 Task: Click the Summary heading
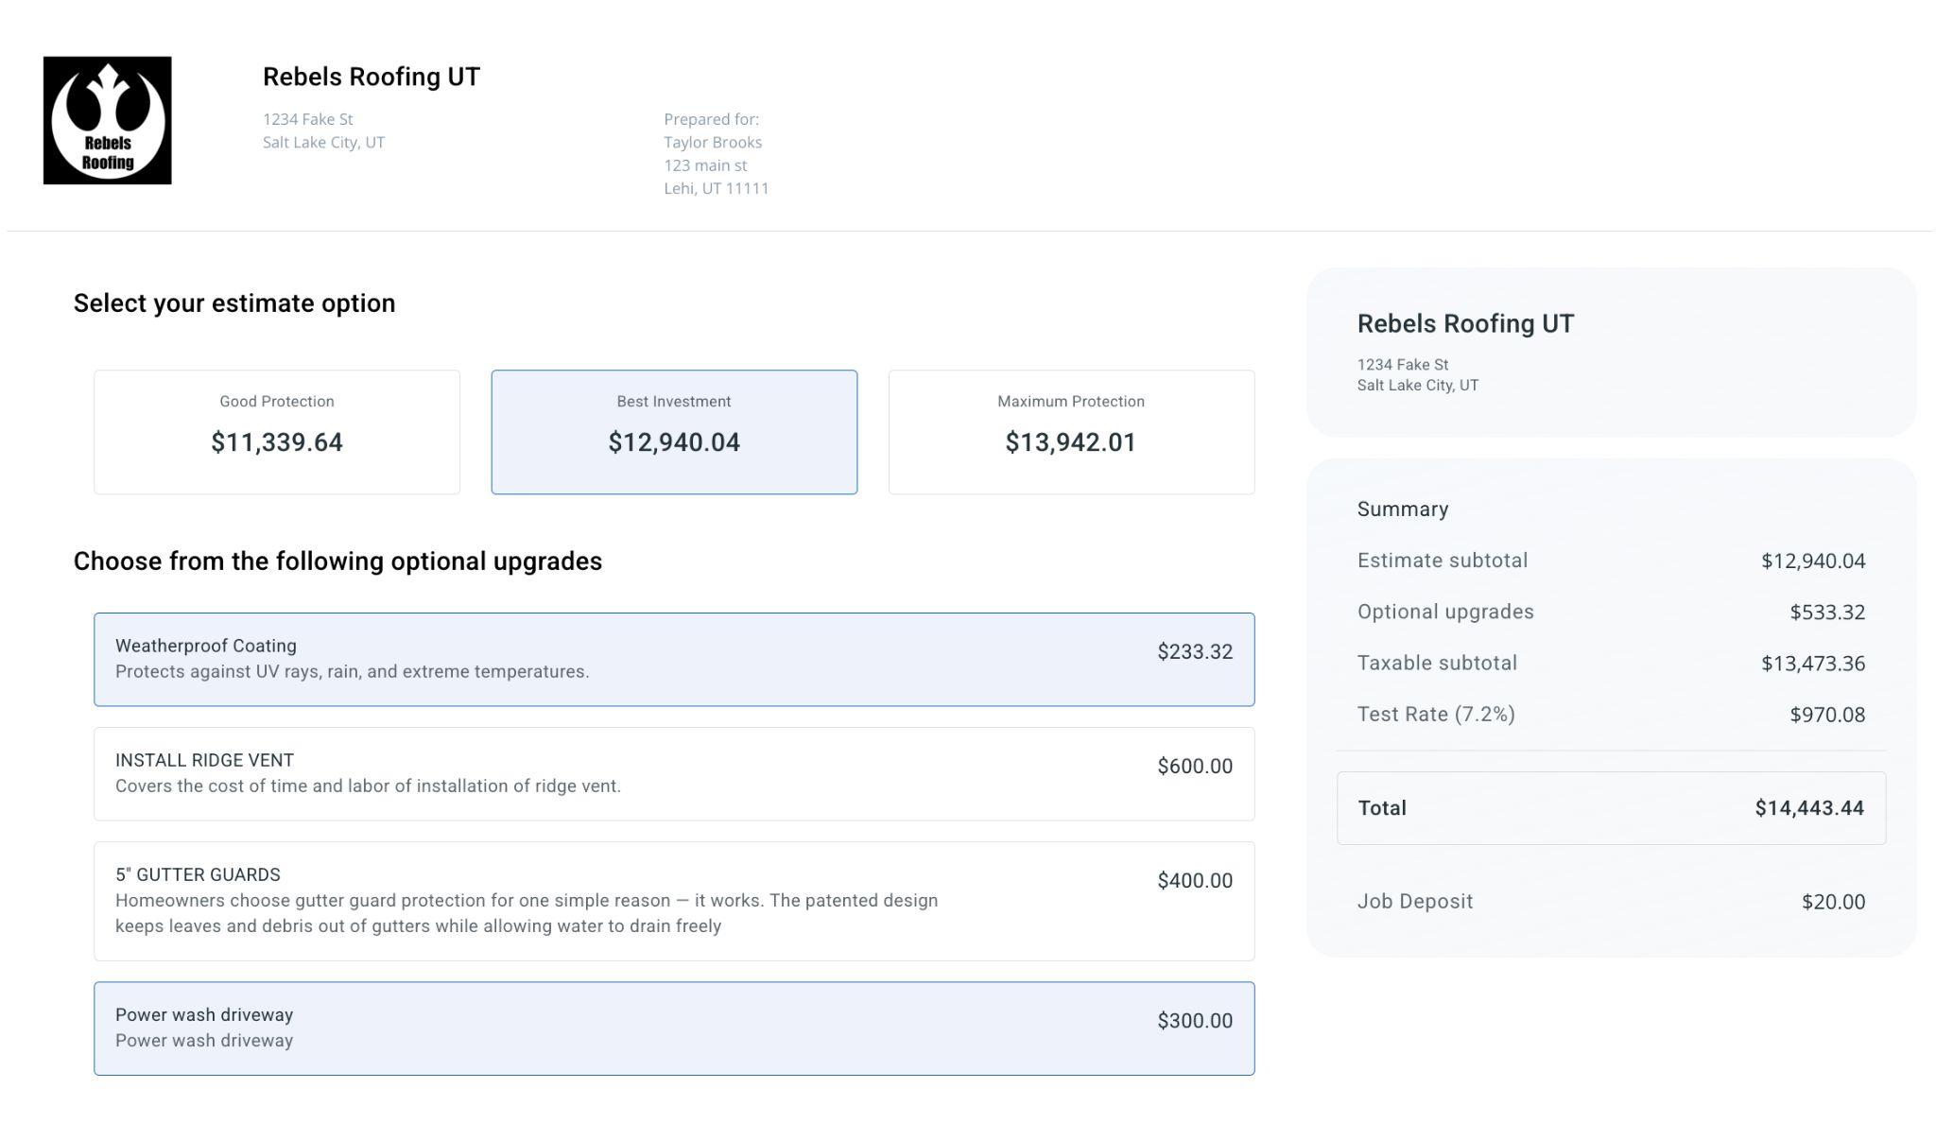tap(1402, 509)
